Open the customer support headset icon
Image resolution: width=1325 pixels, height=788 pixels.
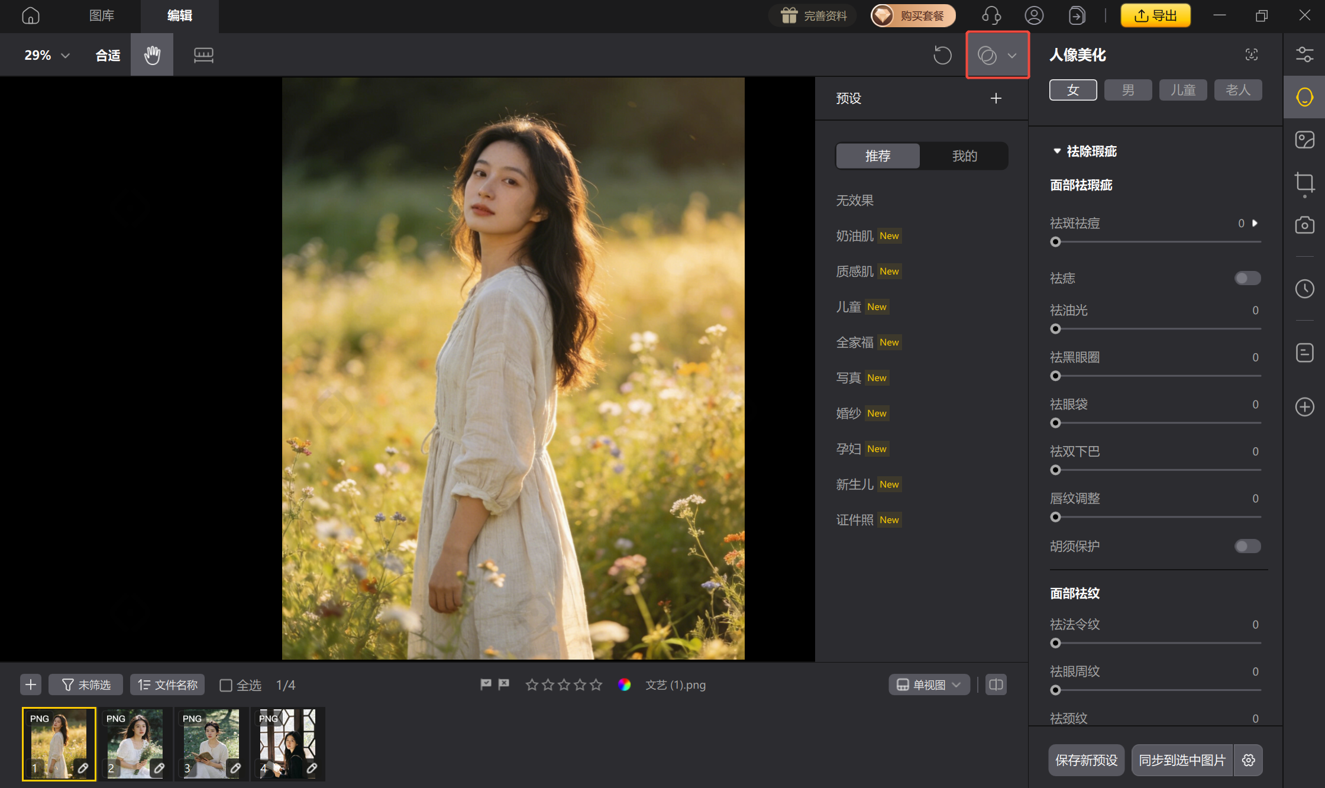click(991, 15)
